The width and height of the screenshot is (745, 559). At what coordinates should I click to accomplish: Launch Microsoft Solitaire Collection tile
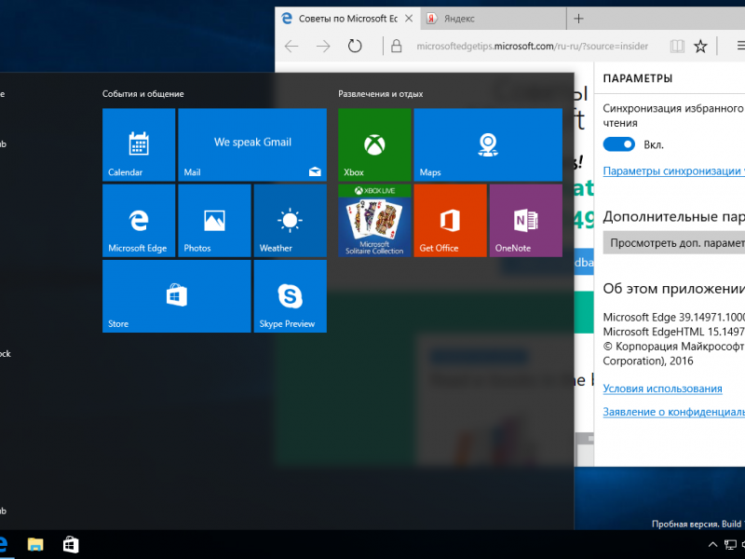(374, 221)
